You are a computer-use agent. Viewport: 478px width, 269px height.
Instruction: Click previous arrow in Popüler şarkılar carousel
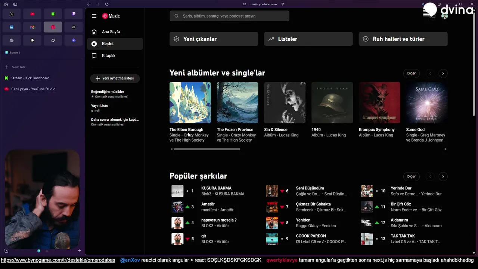coord(430,176)
